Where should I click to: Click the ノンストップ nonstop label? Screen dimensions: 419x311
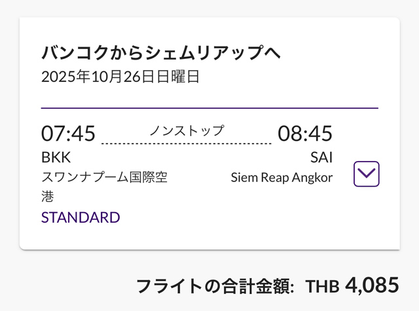click(187, 130)
